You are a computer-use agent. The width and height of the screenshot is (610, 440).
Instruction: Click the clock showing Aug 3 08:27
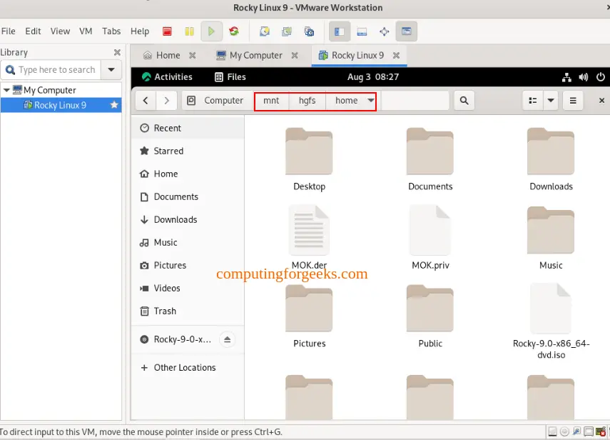click(x=373, y=76)
